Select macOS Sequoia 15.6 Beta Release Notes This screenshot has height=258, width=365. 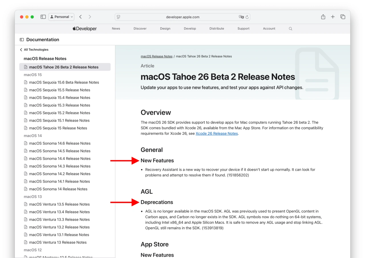pyautogui.click(x=64, y=82)
